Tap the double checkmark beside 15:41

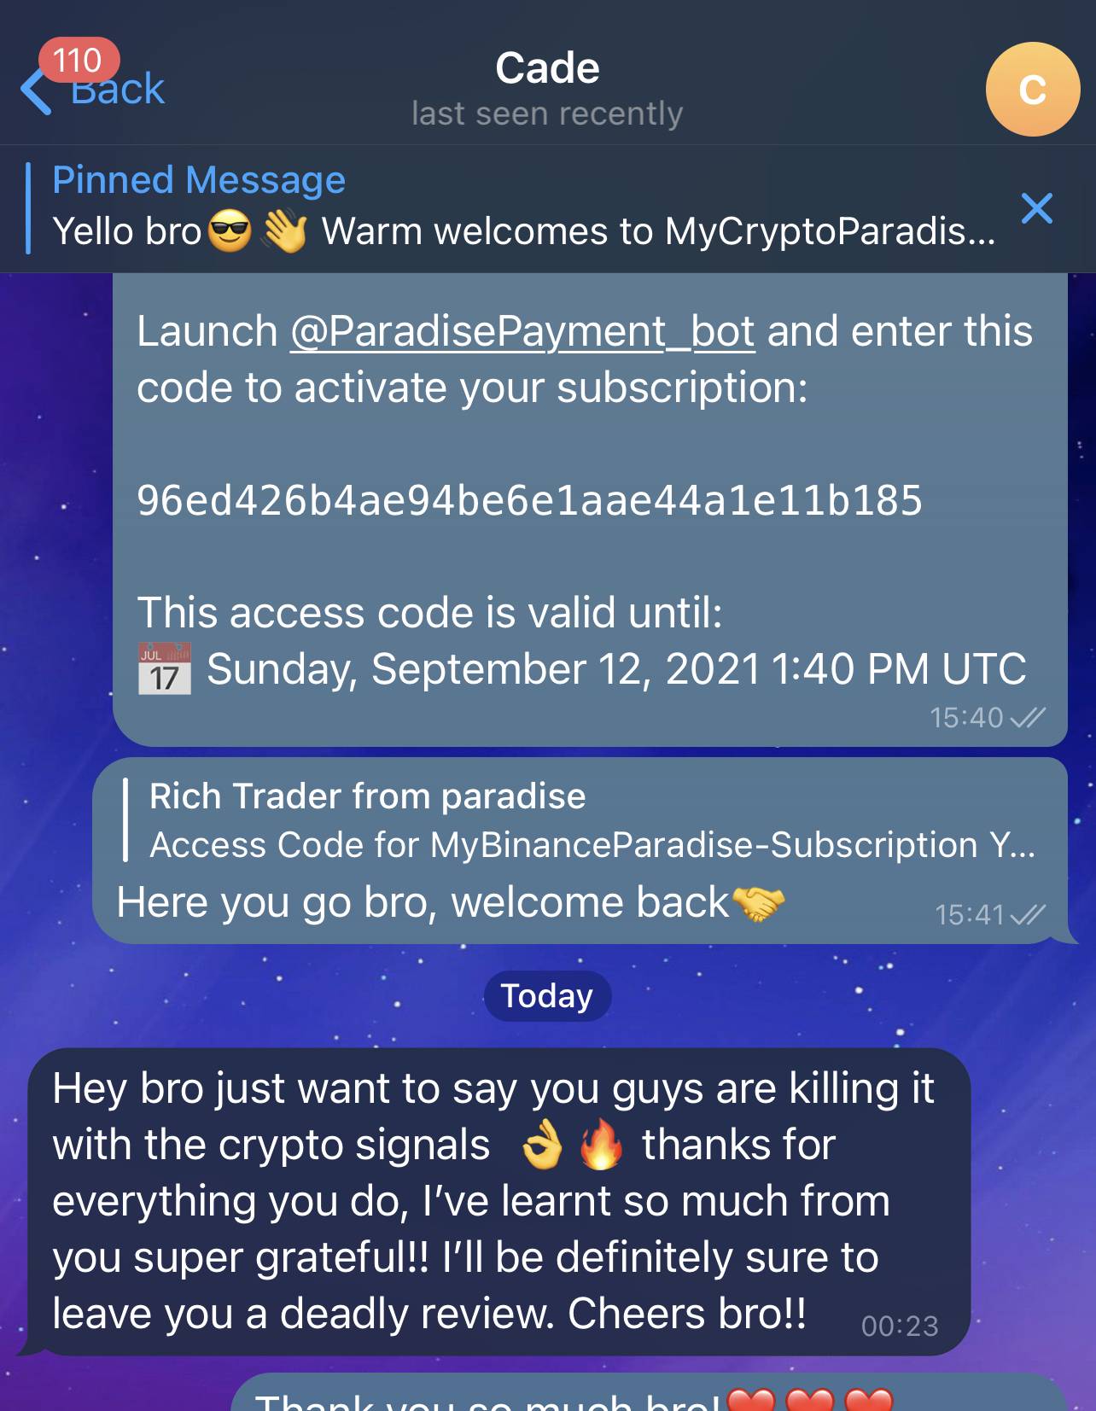[x=1027, y=915]
